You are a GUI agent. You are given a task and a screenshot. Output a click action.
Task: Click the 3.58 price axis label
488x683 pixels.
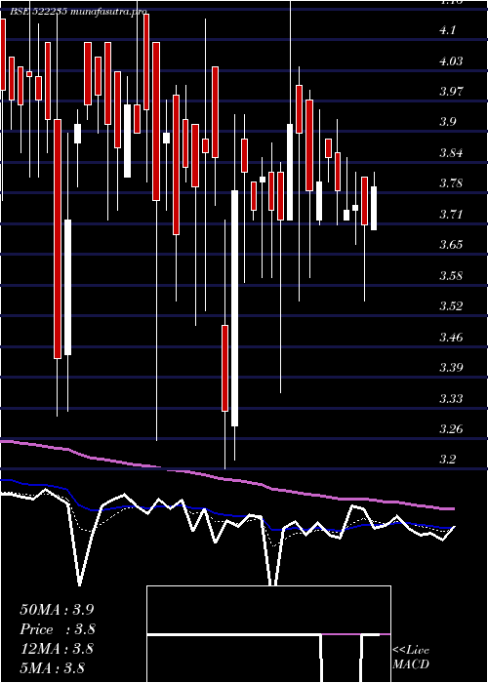(451, 276)
